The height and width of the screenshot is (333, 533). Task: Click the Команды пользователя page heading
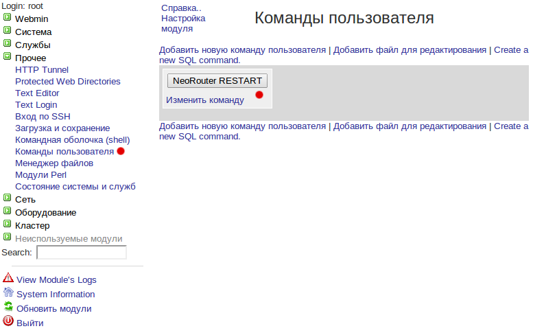coord(344,18)
